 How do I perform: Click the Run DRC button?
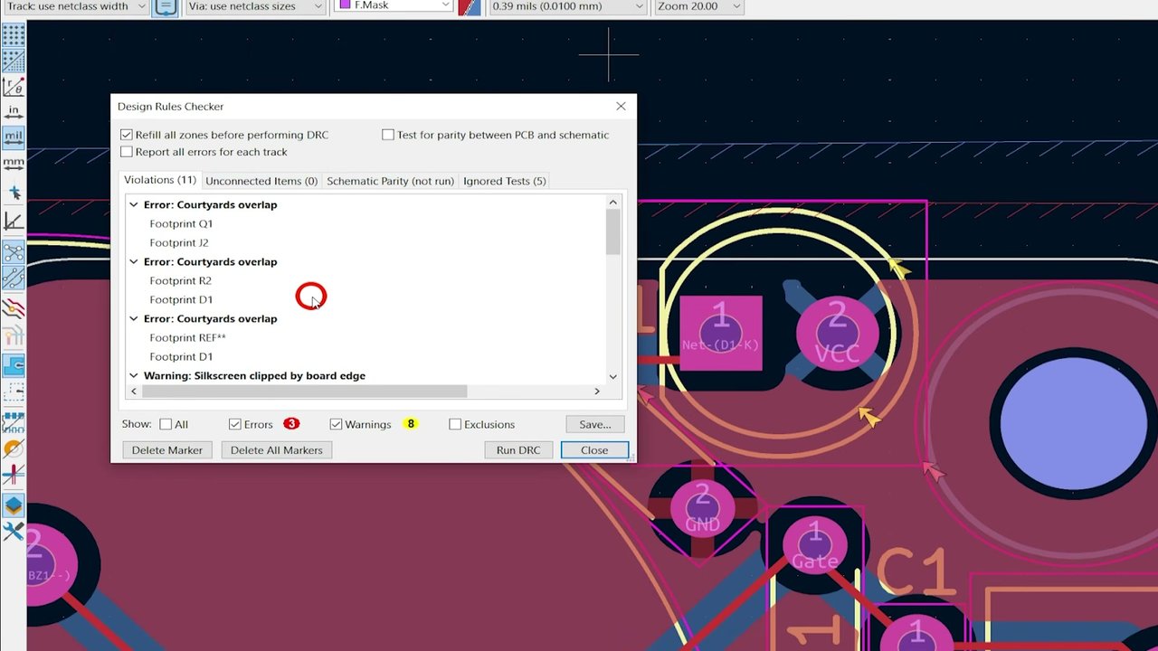(x=518, y=450)
